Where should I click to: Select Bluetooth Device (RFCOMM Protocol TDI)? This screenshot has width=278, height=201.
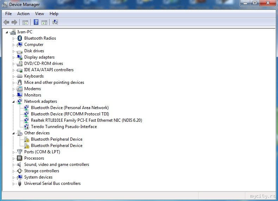pyautogui.click(x=70, y=114)
